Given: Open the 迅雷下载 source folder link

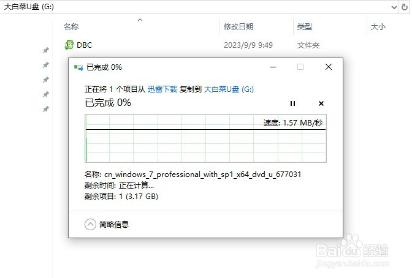Looking at the screenshot, I should click(162, 89).
